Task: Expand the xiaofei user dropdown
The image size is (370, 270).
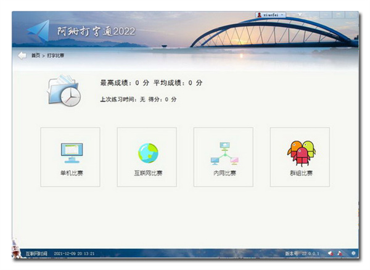Action: 271,15
